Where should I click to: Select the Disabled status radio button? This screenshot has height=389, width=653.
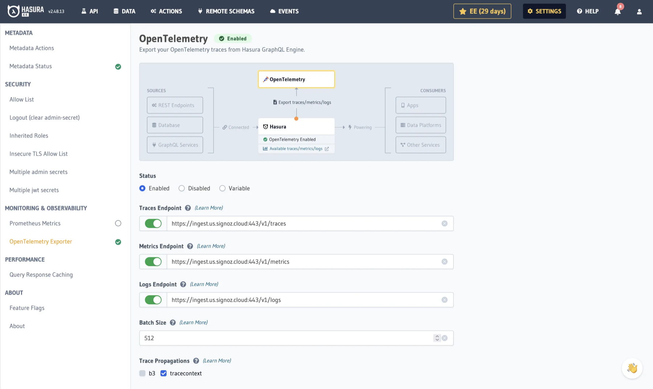tap(181, 188)
